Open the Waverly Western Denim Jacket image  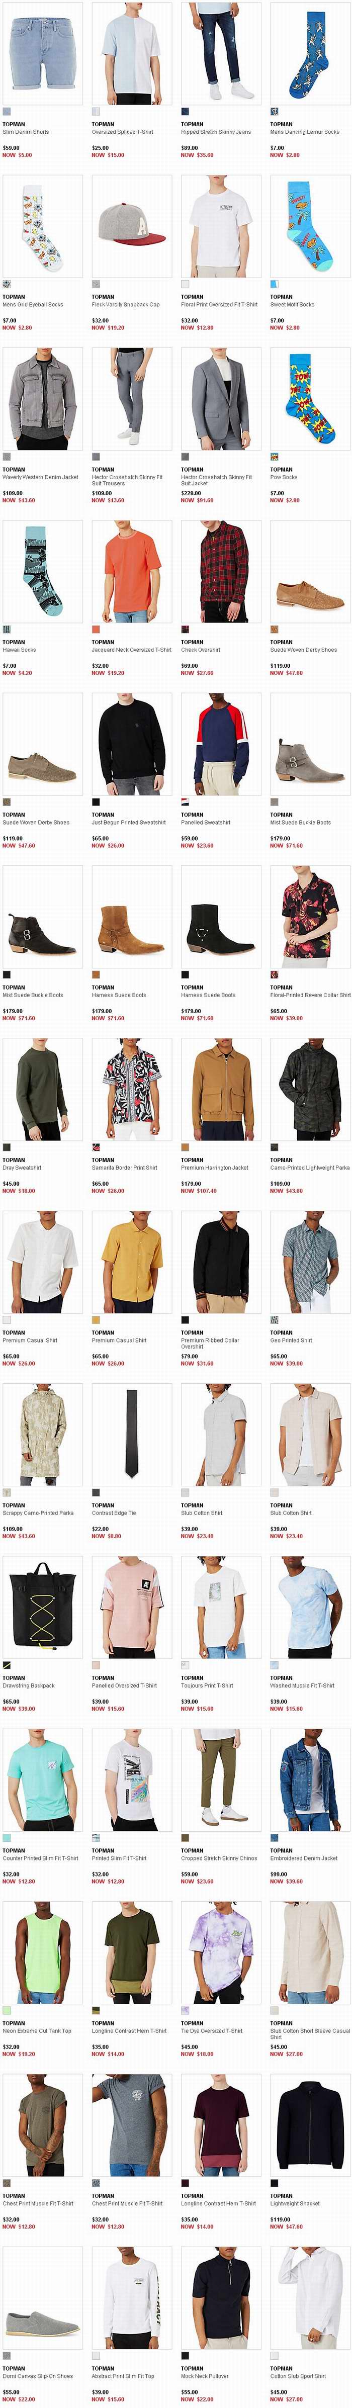pyautogui.click(x=42, y=398)
